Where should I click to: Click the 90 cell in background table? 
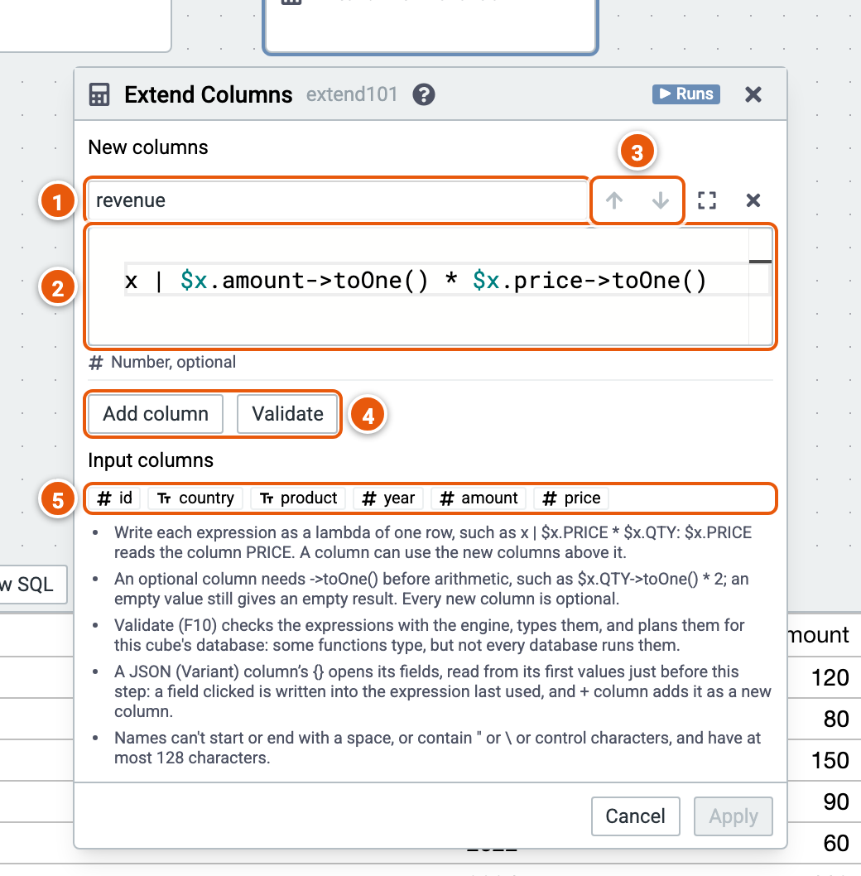click(x=836, y=801)
